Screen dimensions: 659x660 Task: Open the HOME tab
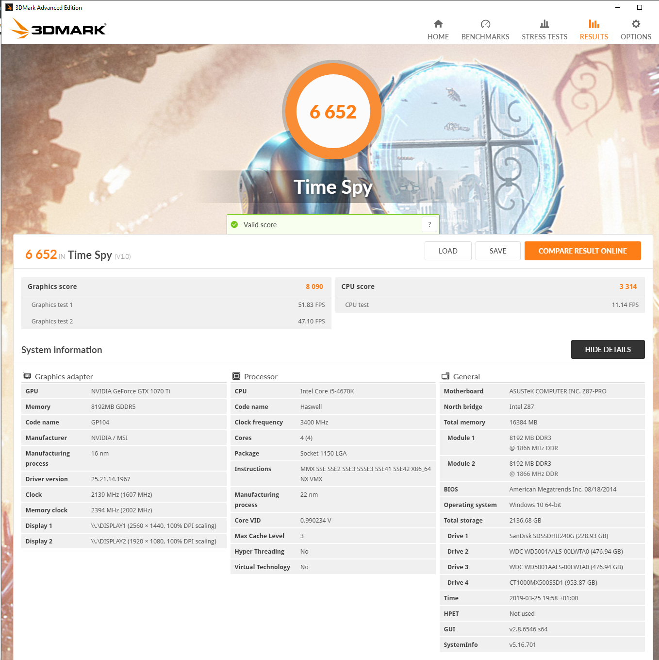point(438,30)
